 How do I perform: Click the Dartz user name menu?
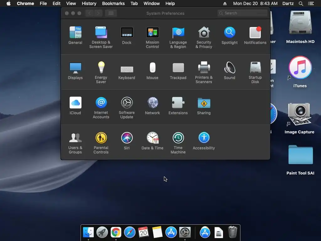[288, 3]
